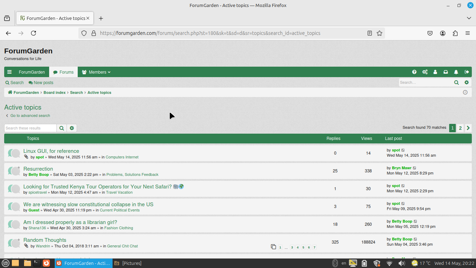The width and height of the screenshot is (476, 268).
Task: Switch to the [Pictures] taskbar window
Action: pyautogui.click(x=128, y=263)
